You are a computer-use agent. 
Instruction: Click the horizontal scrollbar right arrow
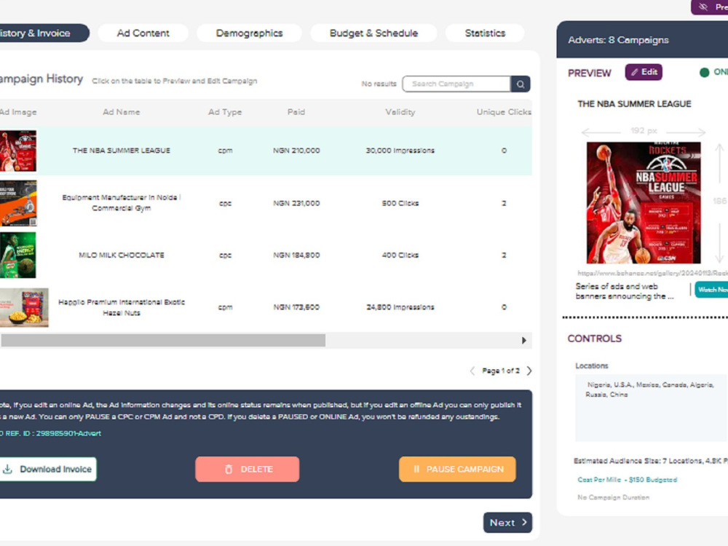click(x=523, y=340)
